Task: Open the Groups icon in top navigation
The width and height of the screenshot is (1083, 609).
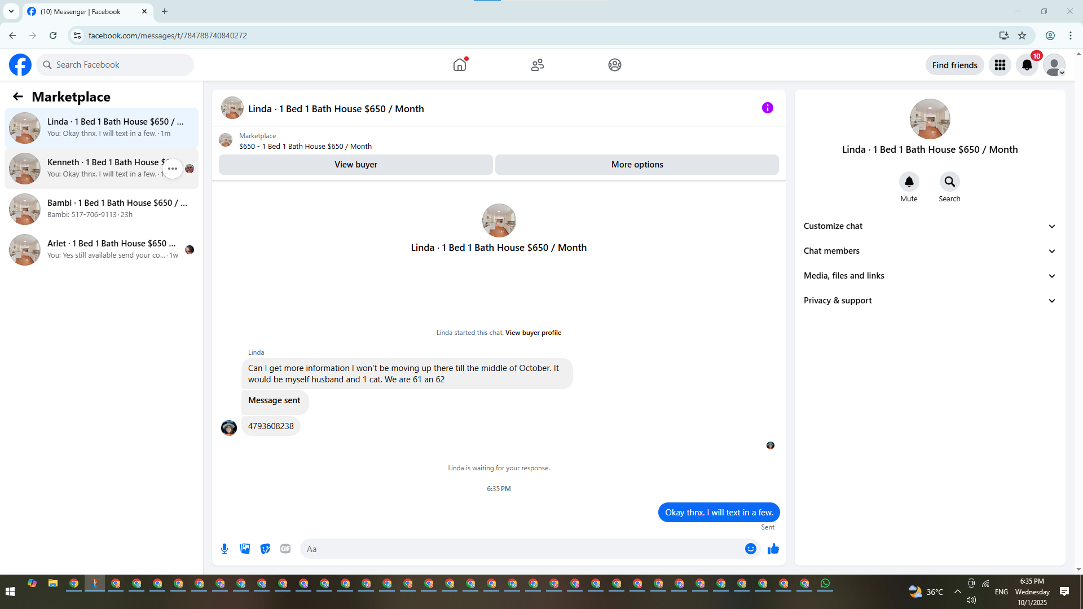Action: click(x=615, y=65)
